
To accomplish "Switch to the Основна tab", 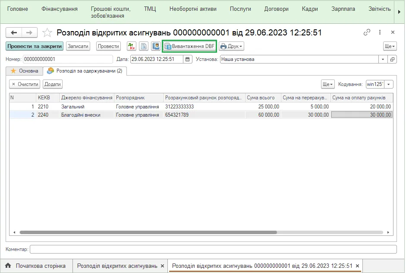I will pos(24,71).
